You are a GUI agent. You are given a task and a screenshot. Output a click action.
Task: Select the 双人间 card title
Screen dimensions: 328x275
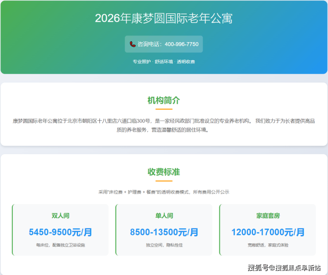point(61,216)
